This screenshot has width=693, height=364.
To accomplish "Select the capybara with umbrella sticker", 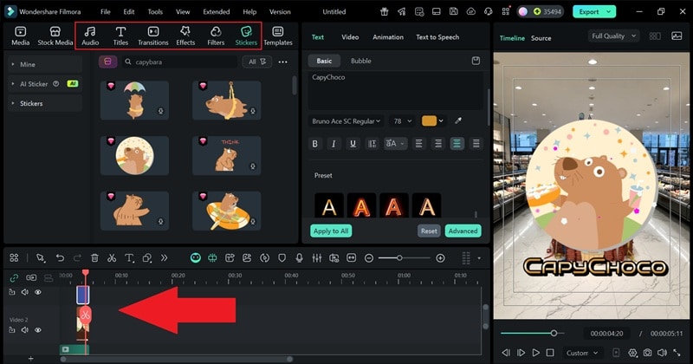I will click(134, 101).
